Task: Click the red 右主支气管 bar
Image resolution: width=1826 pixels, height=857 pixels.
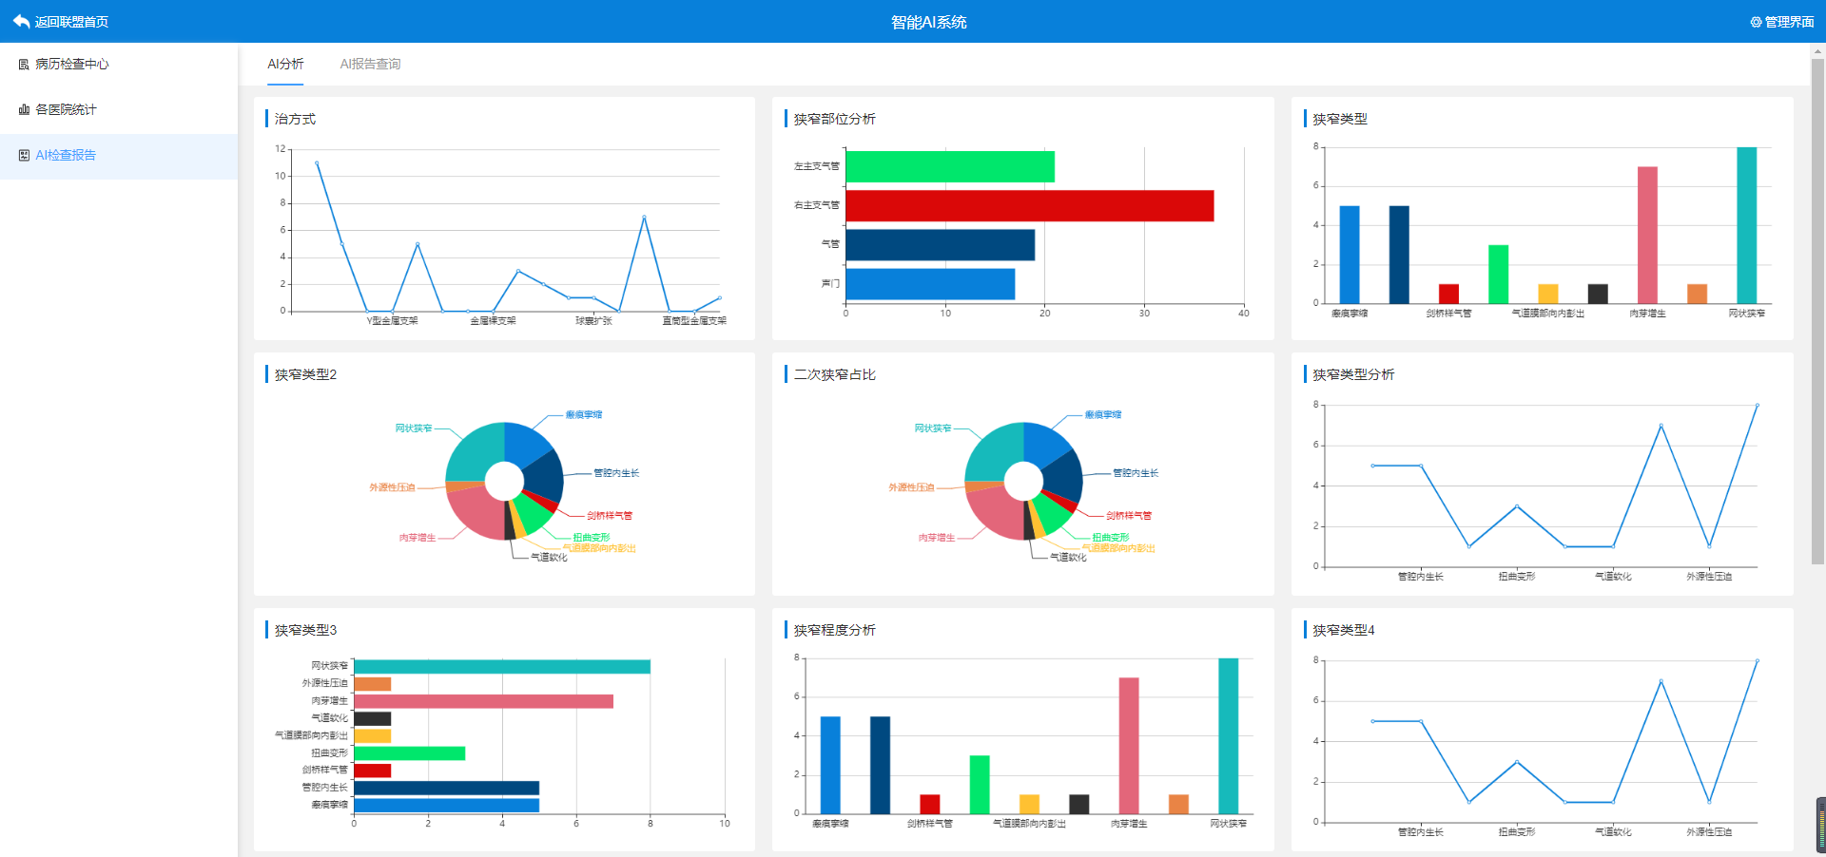Action: (x=1029, y=205)
